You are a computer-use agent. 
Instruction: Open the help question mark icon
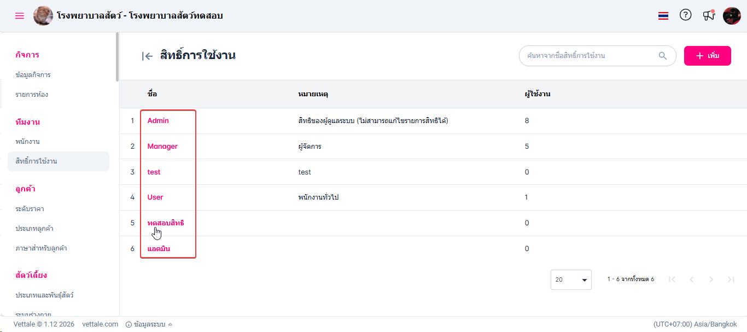pos(685,15)
